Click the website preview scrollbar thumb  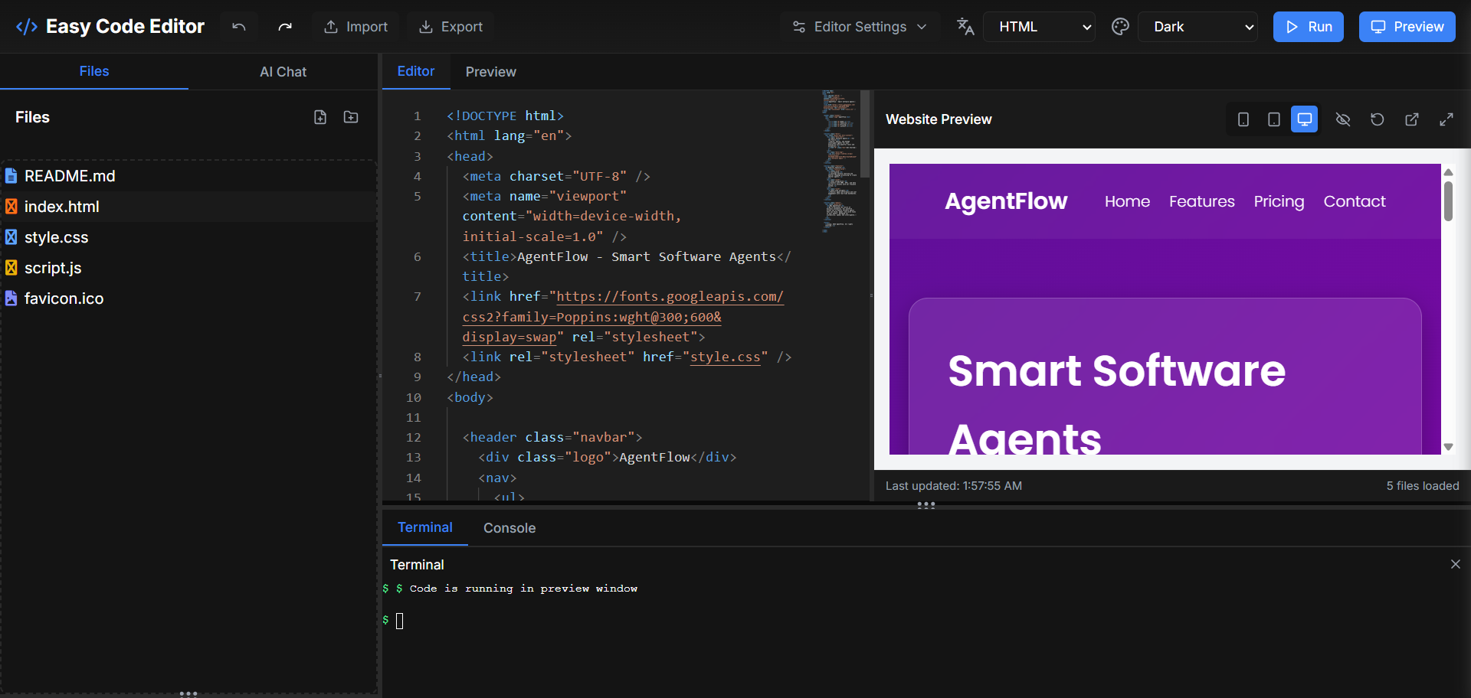coord(1448,201)
